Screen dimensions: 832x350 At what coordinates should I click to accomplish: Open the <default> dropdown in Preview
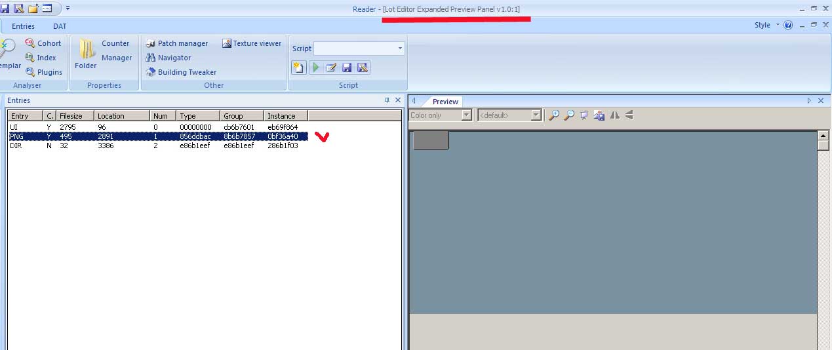(536, 115)
